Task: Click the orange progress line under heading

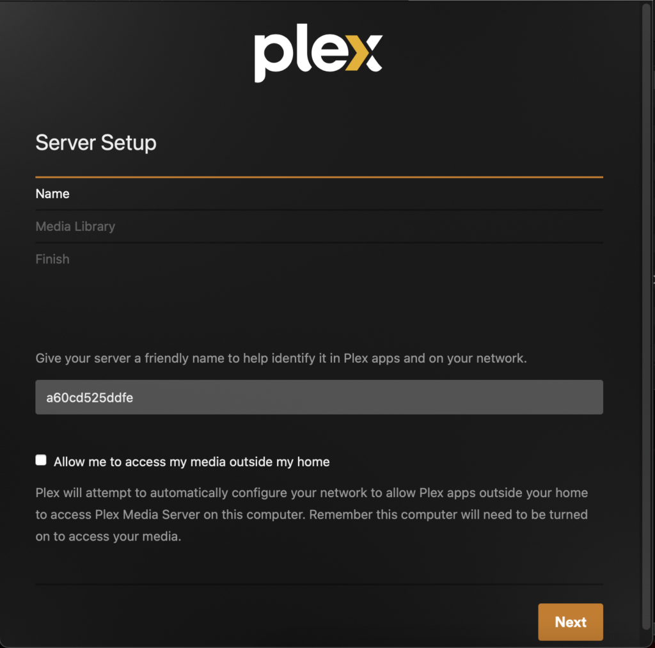Action: click(319, 177)
